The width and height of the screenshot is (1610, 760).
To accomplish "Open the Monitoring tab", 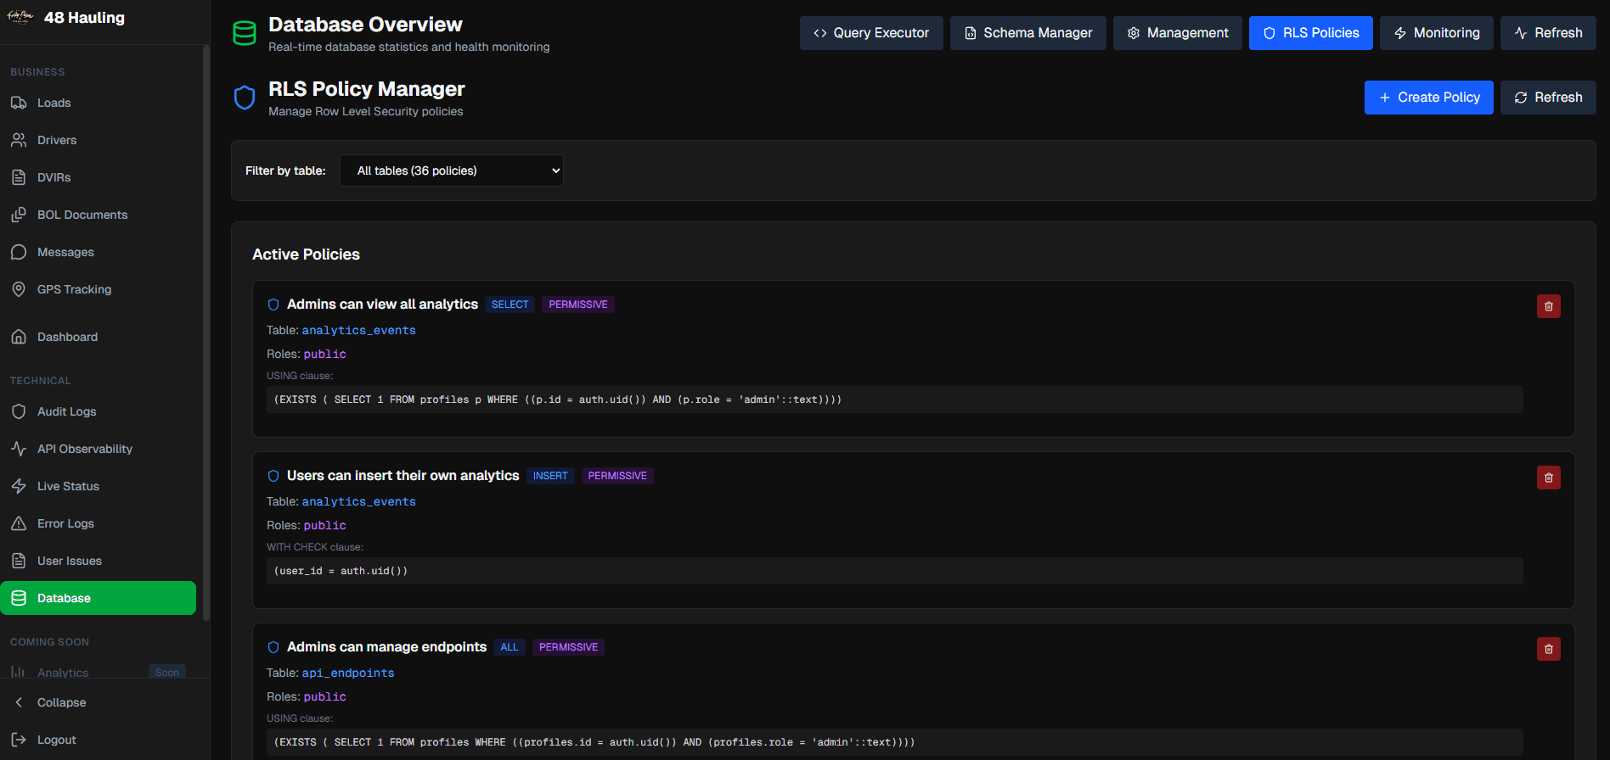I will pos(1437,33).
